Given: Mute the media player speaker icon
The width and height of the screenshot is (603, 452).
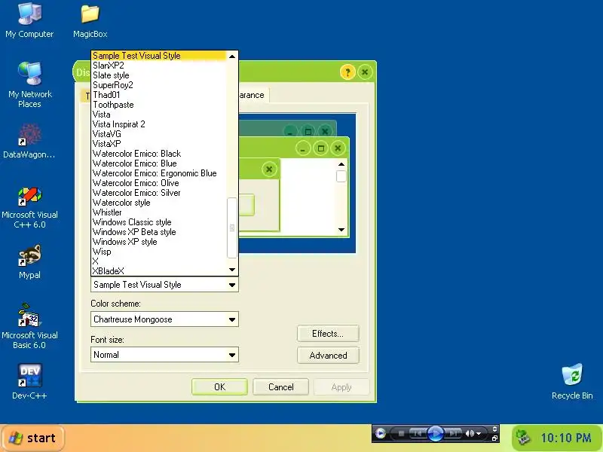Looking at the screenshot, I should (x=470, y=434).
